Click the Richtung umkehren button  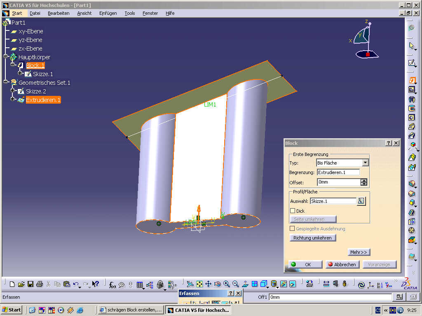tap(313, 238)
